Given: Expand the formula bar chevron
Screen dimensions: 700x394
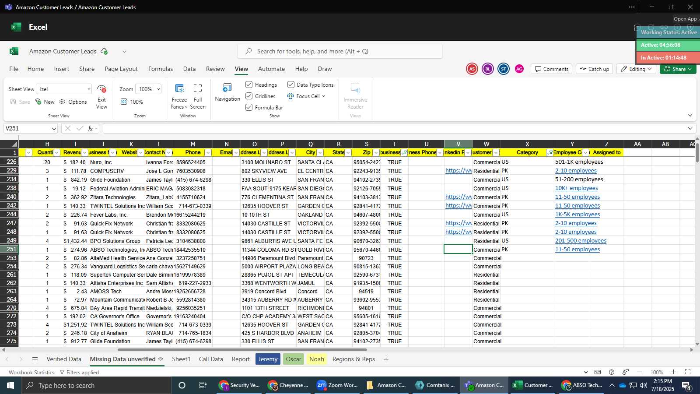Looking at the screenshot, I should pos(690,128).
